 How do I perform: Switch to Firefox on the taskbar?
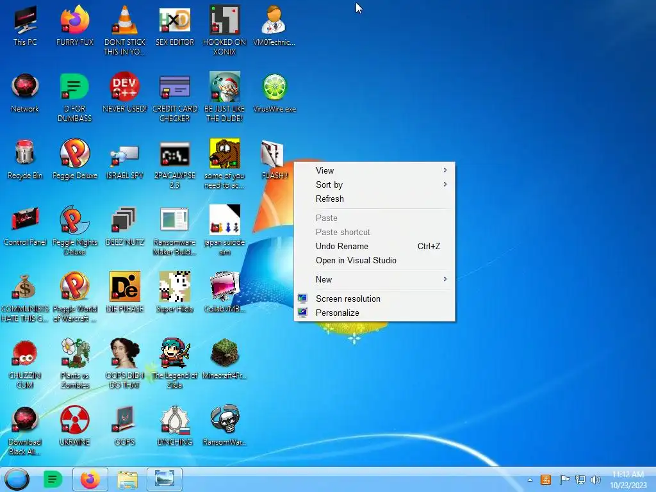(x=90, y=479)
